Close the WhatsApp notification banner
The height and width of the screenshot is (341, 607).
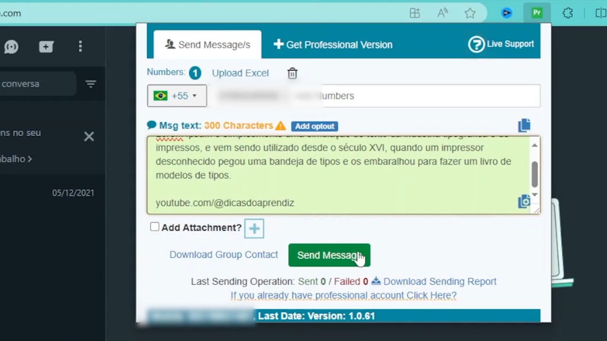(89, 137)
